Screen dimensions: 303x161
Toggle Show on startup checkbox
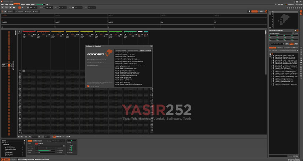[88, 86]
